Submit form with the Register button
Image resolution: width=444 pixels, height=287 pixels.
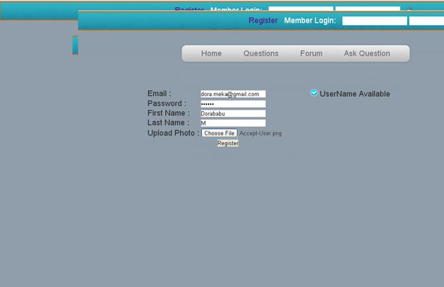coord(228,143)
